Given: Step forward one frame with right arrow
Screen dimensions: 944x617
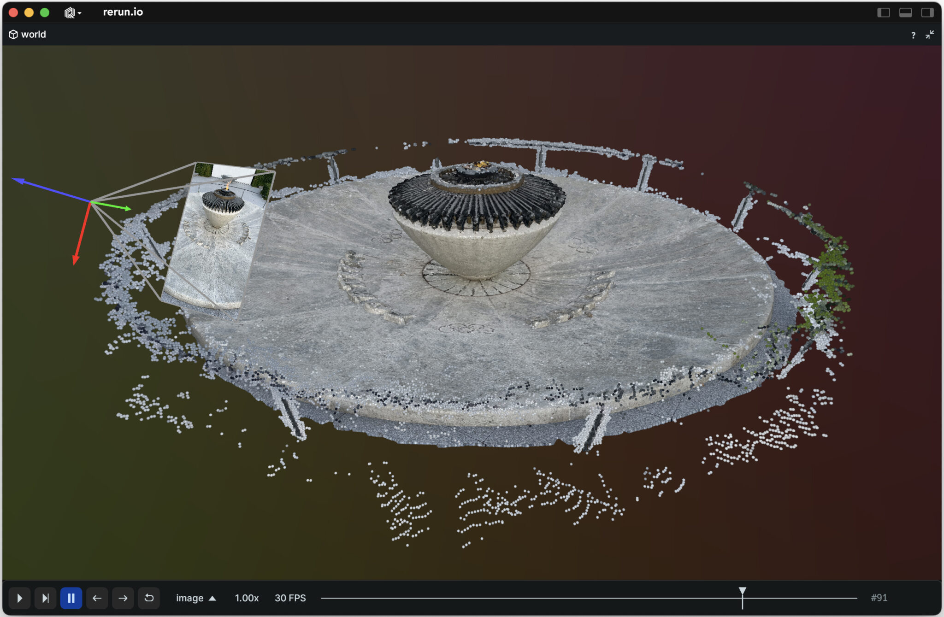Looking at the screenshot, I should [x=123, y=598].
